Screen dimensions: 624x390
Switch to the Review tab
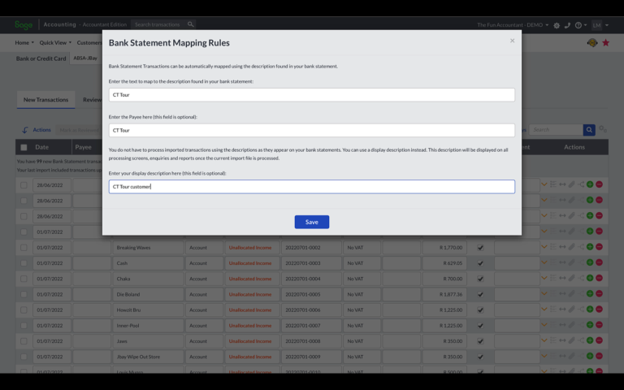click(x=93, y=99)
